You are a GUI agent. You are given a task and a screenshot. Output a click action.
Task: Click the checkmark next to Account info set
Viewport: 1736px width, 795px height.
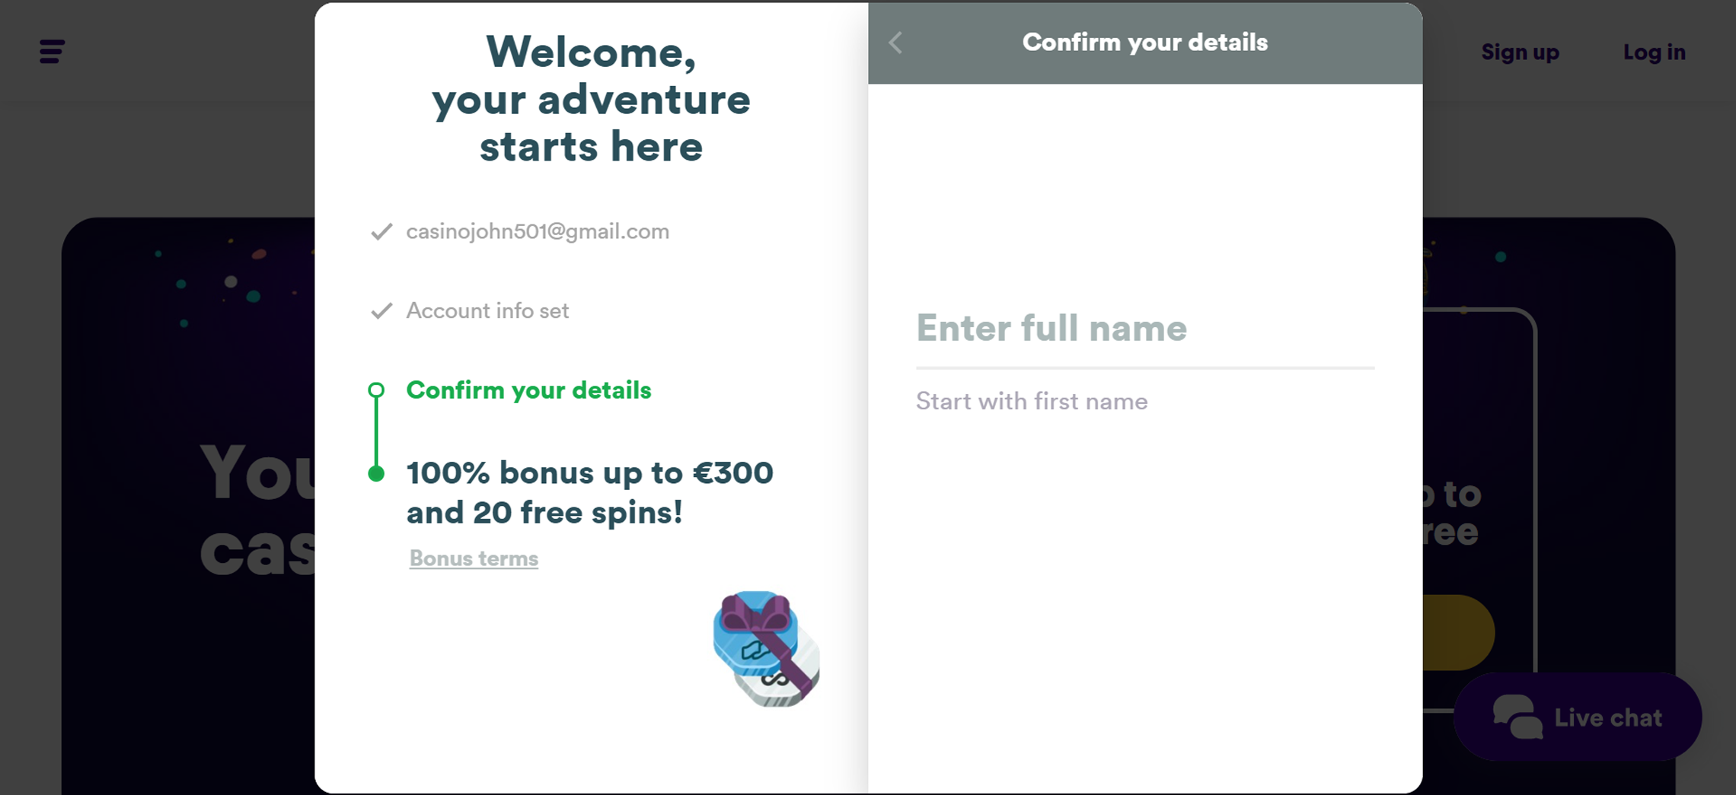coord(381,310)
